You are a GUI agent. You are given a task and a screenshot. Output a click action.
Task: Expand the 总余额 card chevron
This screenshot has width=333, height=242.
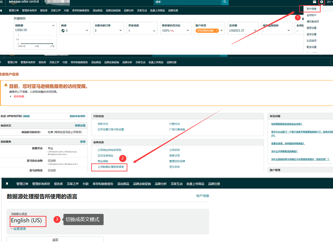coord(255,31)
